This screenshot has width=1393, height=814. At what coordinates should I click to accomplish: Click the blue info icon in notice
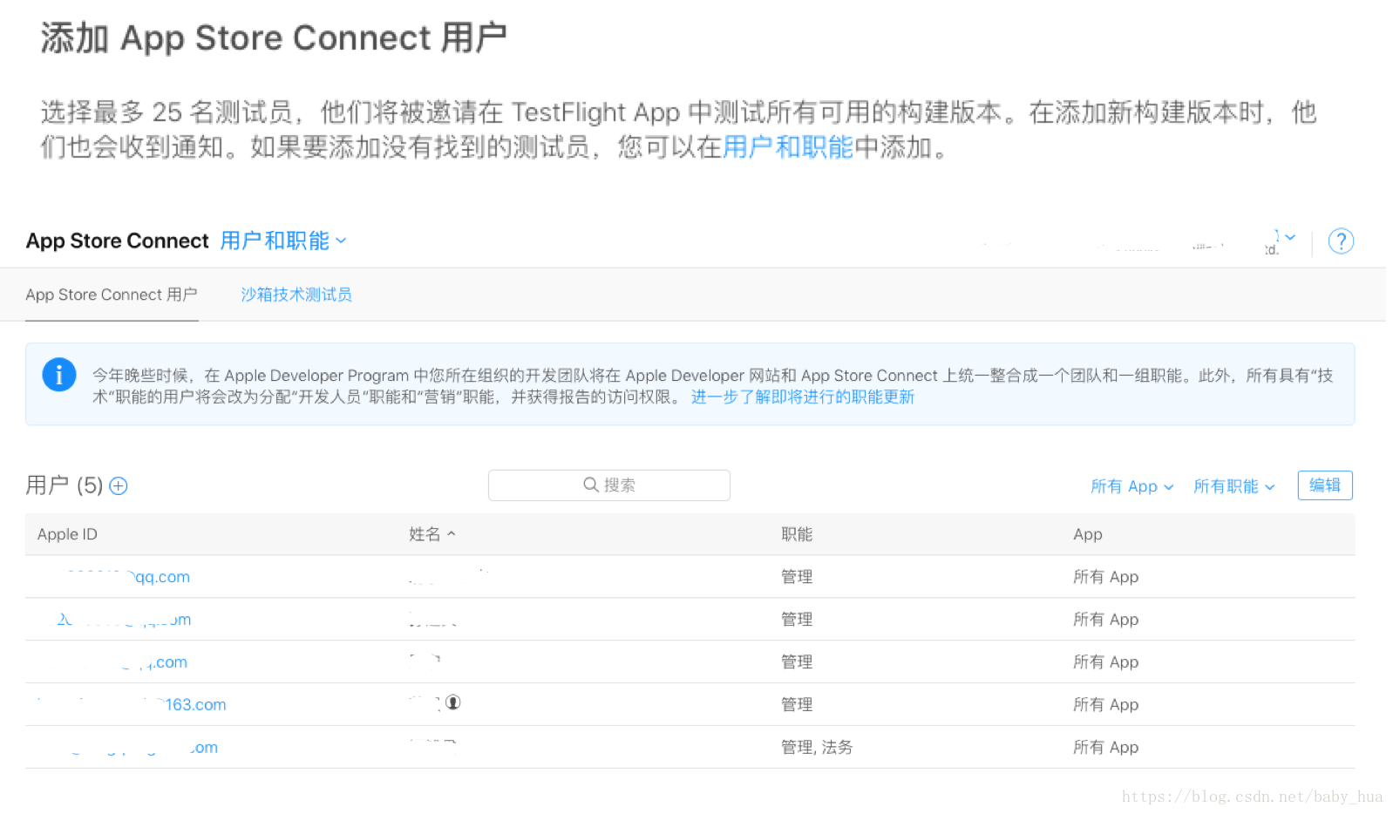coord(59,375)
